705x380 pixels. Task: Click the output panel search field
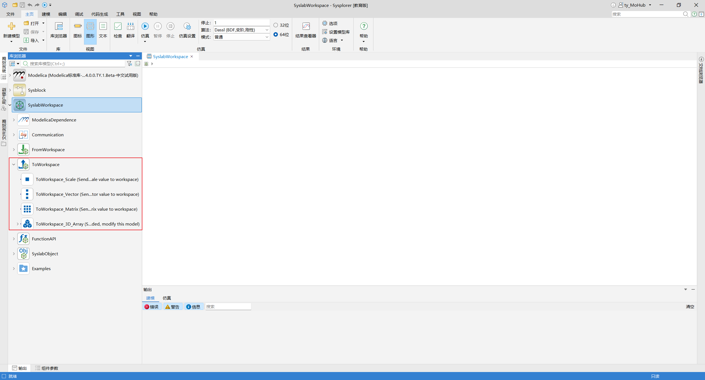pos(228,307)
